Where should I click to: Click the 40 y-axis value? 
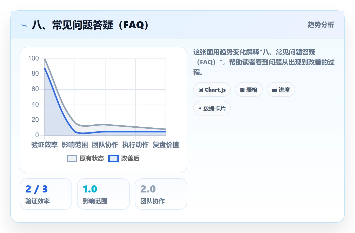(x=35, y=104)
